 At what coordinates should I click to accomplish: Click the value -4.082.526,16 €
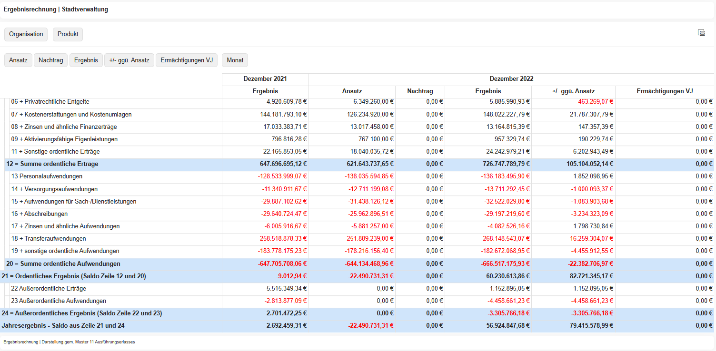coord(508,226)
